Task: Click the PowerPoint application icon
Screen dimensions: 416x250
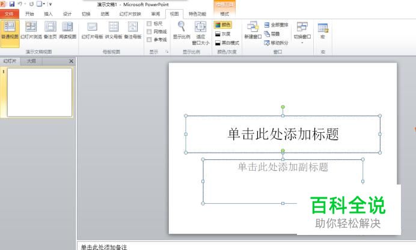Action: coord(2,4)
